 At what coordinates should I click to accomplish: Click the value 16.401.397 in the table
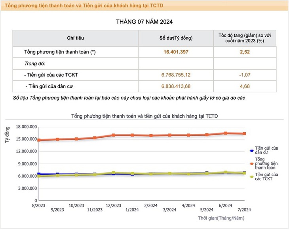176,52
